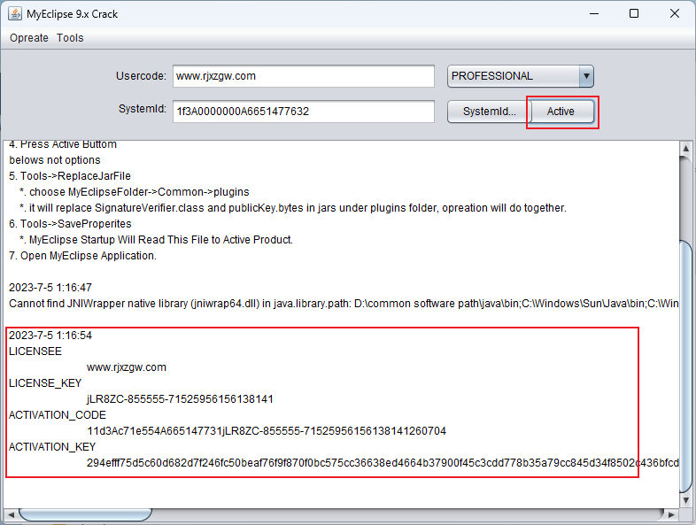Close the MyEclipse 9.x Crack window
Viewport: 696px width, 525px height.
tap(674, 14)
